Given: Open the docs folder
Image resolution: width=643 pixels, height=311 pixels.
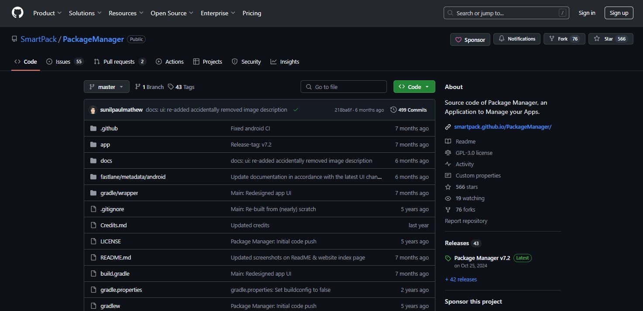Looking at the screenshot, I should point(106,161).
